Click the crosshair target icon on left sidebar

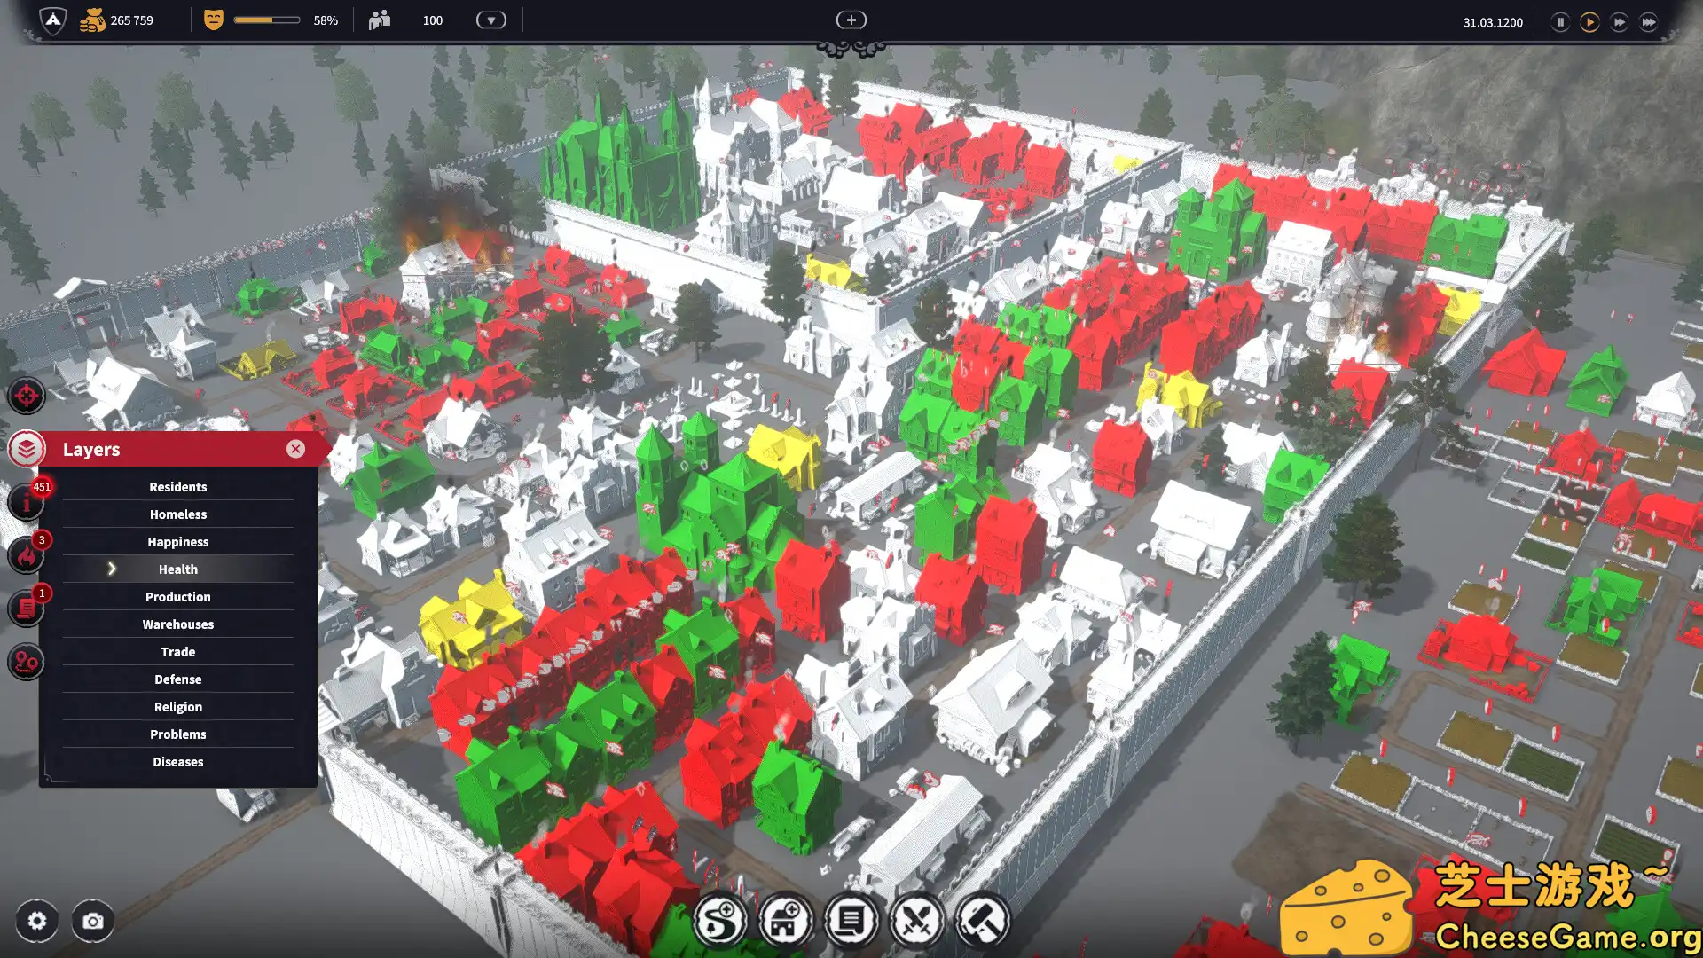26,396
